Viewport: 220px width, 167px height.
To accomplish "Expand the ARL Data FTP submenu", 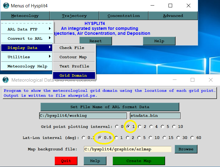I will coord(27,29).
